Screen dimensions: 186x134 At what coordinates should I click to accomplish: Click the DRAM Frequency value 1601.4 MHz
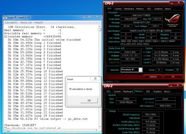tap(151, 115)
